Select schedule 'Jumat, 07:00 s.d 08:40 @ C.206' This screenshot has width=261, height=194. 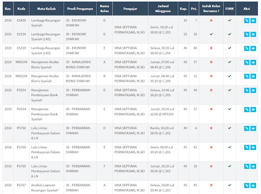(x=162, y=64)
